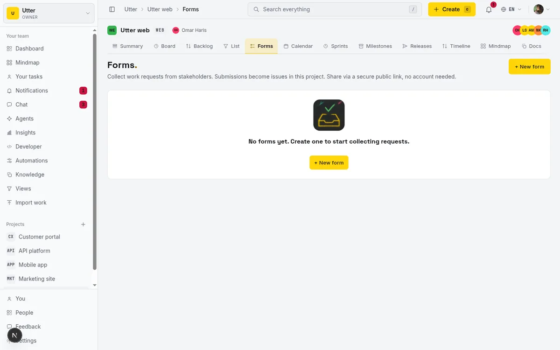
Task: Switch to the Summary tab
Action: 127,46
